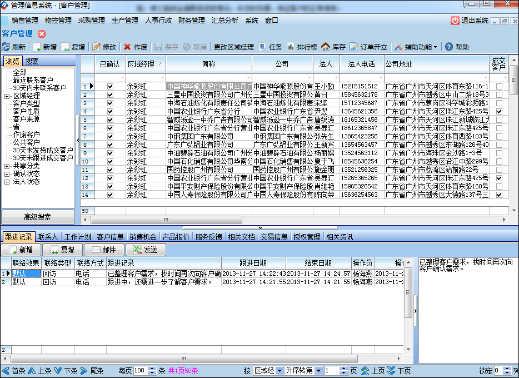Screen dimensions: 519x378
Task: Expand the 确认状态 tree node
Action: 7,174
